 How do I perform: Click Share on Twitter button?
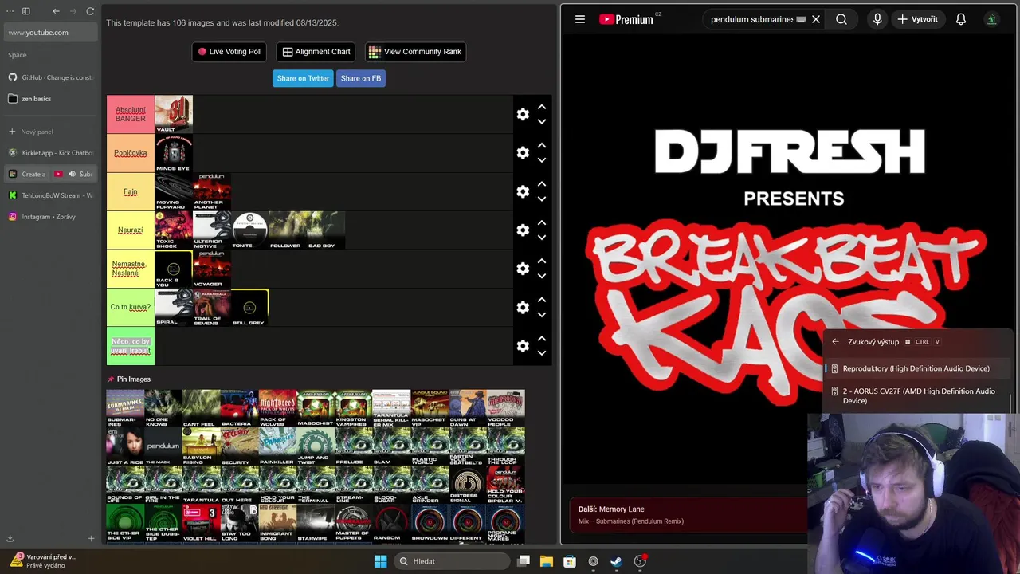[303, 78]
